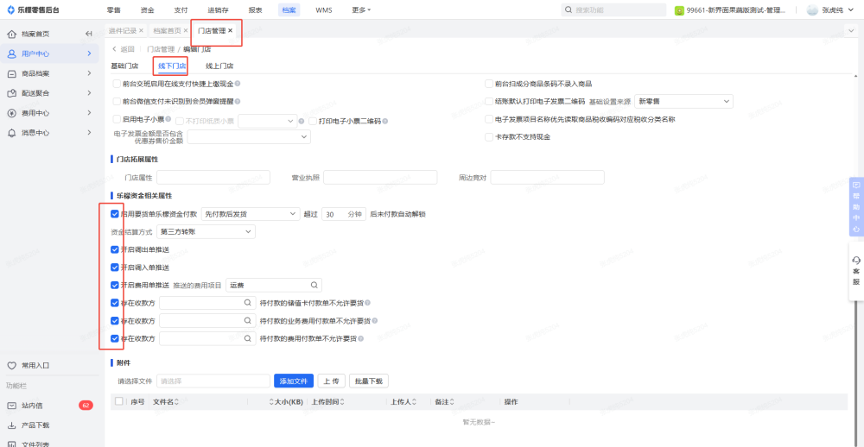Expand 费用中心 in the sidebar
The height and width of the screenshot is (447, 864).
[89, 113]
